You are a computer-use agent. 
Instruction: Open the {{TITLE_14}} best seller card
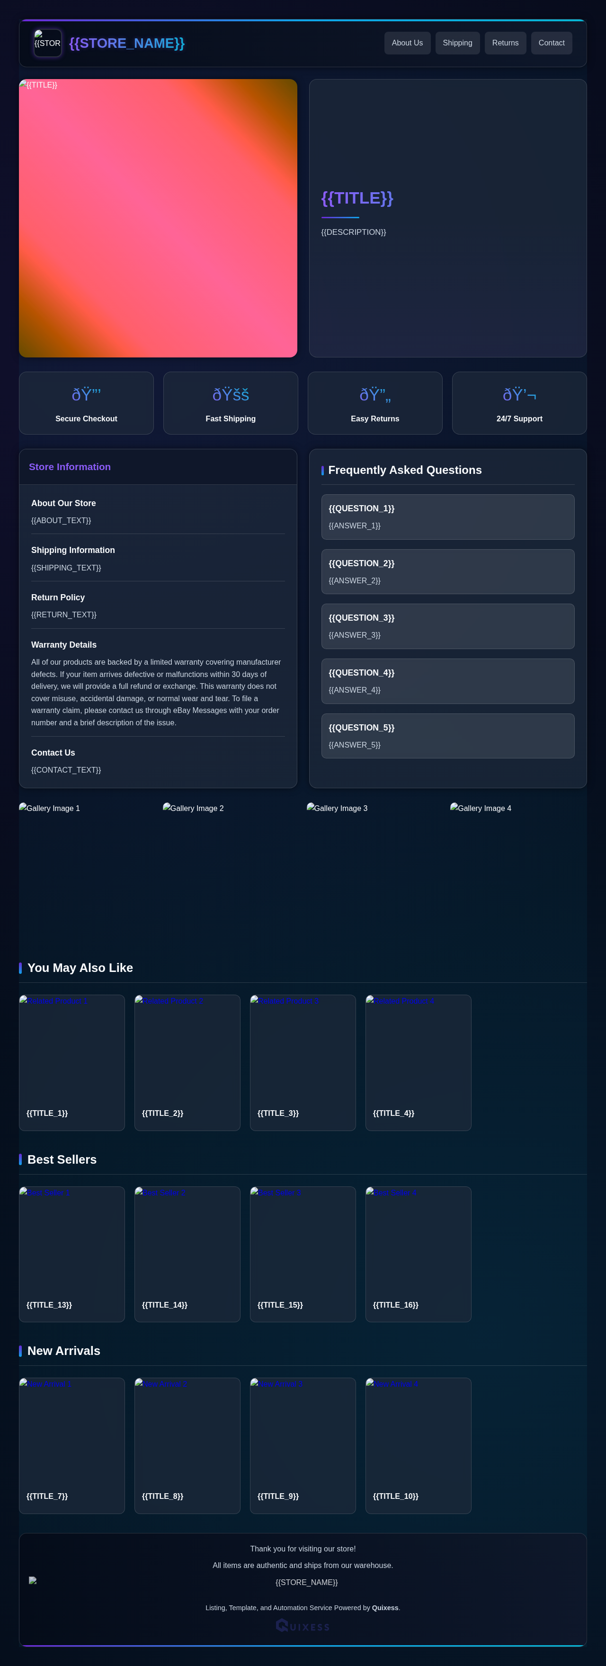click(187, 1254)
